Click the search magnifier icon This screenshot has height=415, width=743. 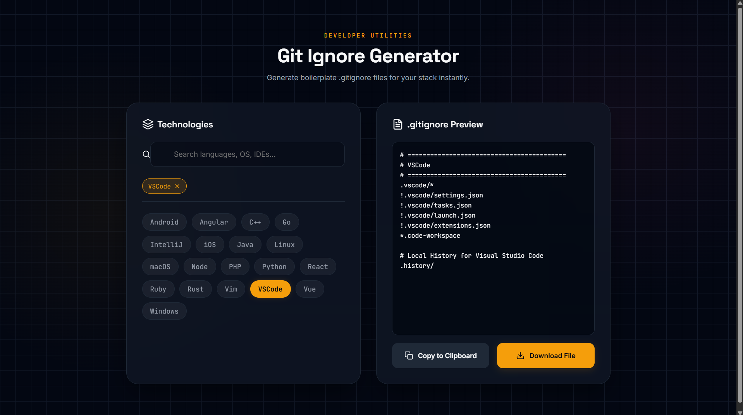point(146,154)
